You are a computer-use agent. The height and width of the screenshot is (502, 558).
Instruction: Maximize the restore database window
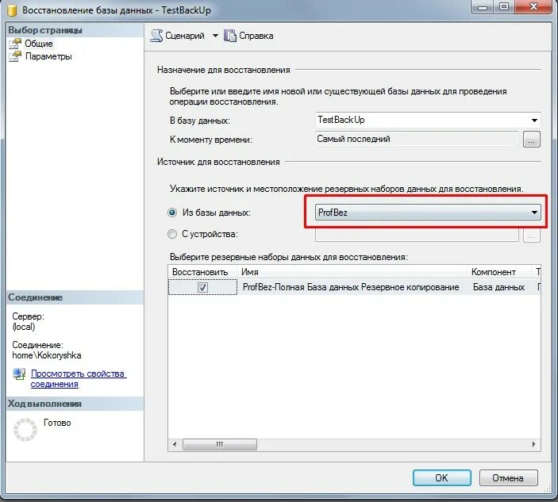click(x=504, y=7)
